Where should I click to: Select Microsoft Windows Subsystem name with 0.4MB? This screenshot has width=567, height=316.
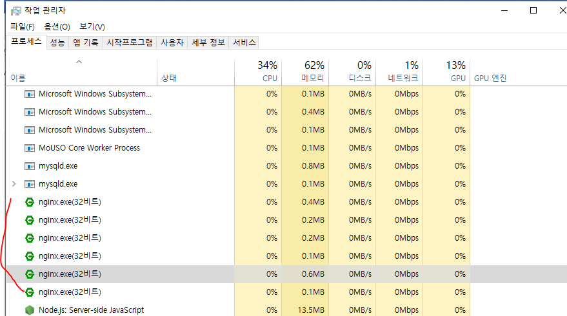click(x=95, y=112)
